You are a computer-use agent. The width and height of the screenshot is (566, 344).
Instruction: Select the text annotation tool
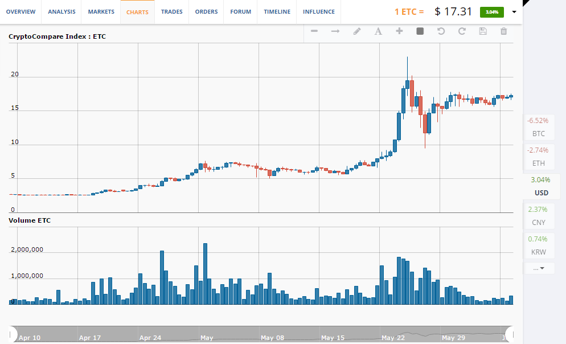pyautogui.click(x=378, y=31)
